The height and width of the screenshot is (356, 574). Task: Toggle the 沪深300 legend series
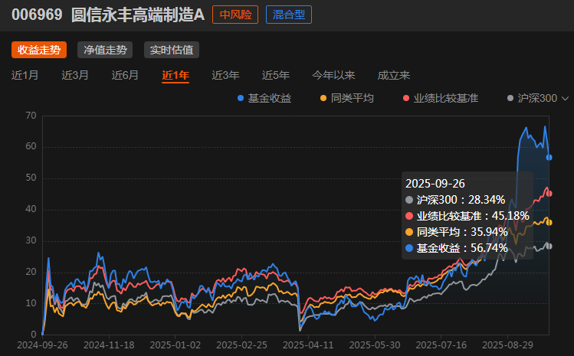coord(533,98)
